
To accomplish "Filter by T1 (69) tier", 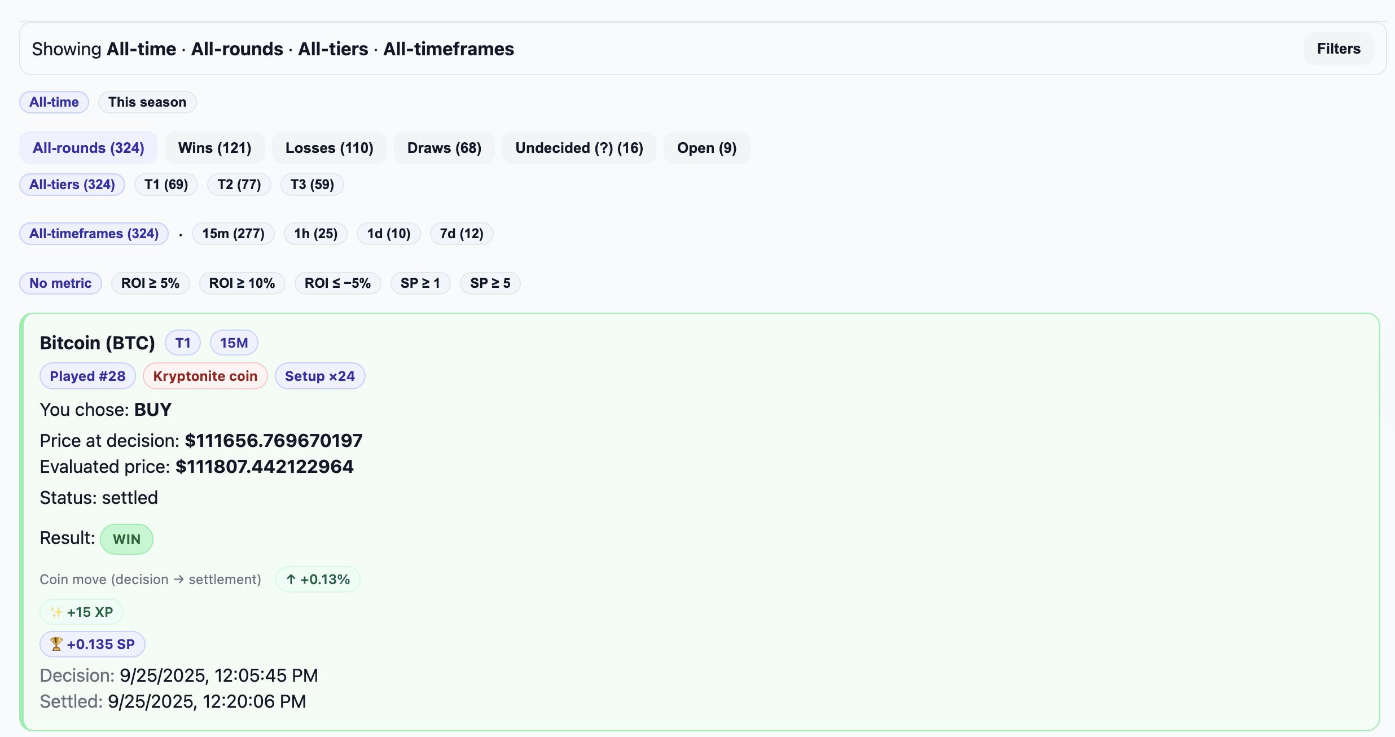I will 166,185.
